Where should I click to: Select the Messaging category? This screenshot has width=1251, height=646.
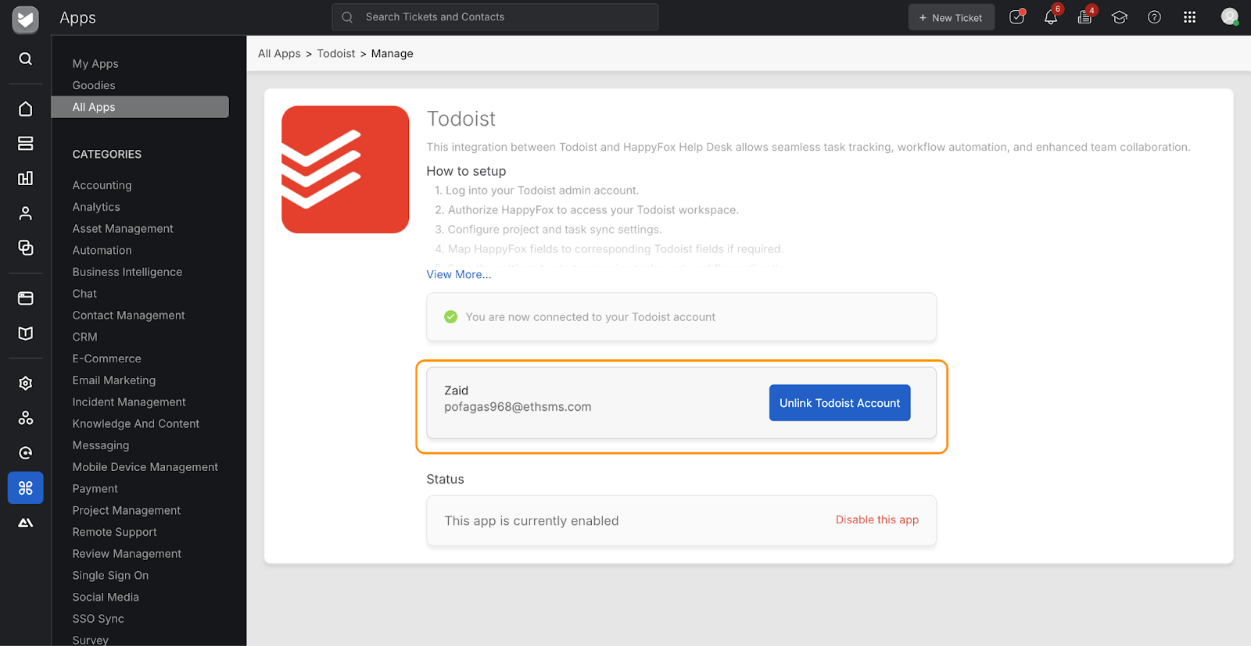(101, 446)
